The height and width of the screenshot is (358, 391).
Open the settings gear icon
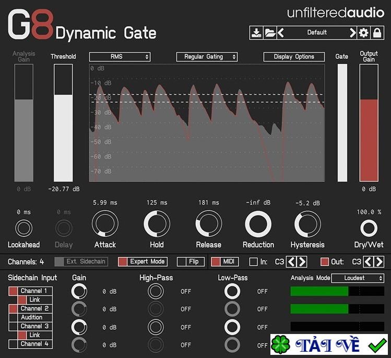(364, 33)
